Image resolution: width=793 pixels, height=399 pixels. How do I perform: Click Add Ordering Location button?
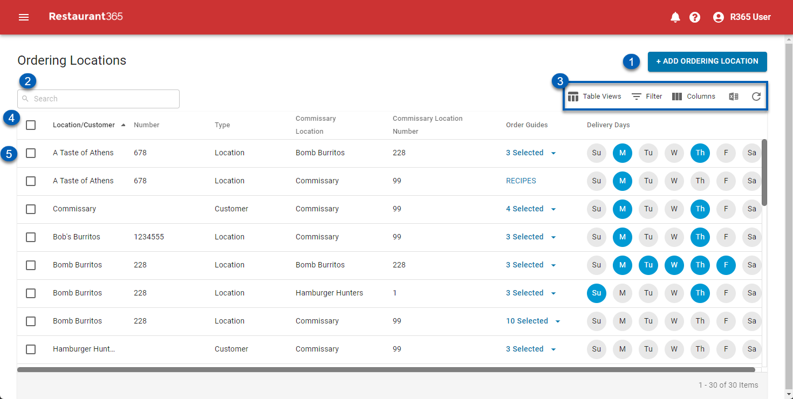[x=707, y=61]
